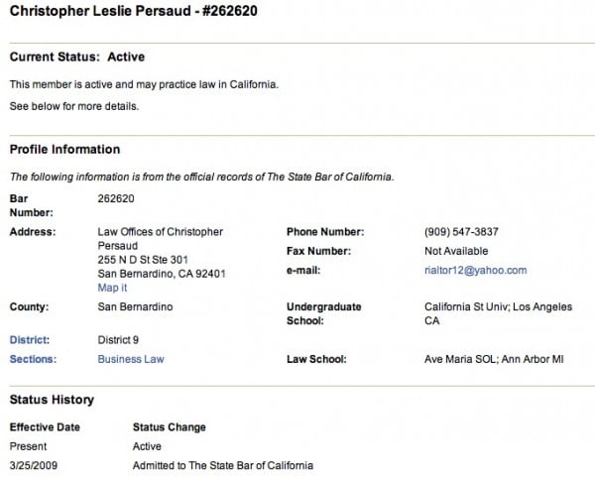This screenshot has height=478, width=595.
Task: Visit the "Business Law" section link
Action: [131, 359]
